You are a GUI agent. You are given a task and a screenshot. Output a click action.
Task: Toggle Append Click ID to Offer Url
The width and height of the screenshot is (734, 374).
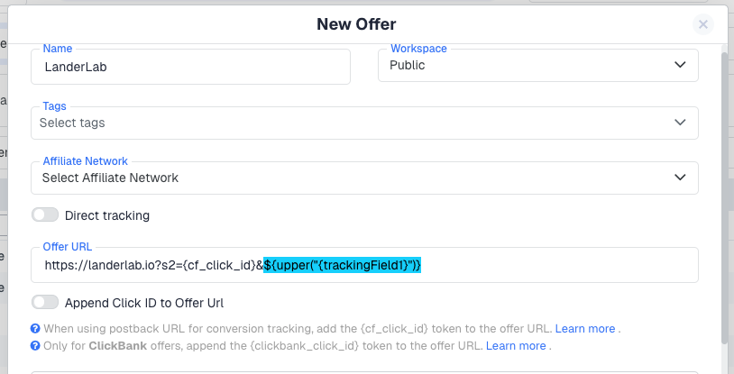pos(44,303)
